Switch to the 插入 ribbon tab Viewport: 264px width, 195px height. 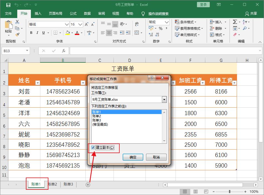pyautogui.click(x=38, y=13)
